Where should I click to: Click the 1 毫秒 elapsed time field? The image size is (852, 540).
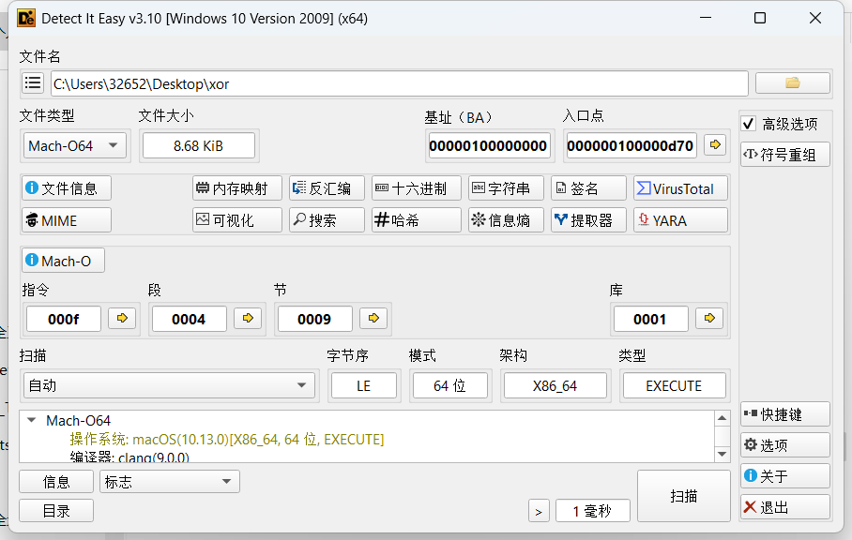pos(592,511)
